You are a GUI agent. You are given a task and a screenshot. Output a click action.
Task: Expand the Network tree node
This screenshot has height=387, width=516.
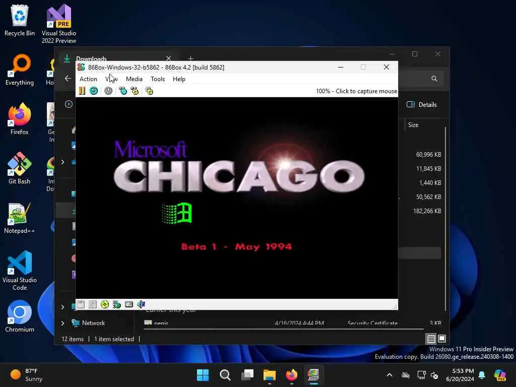(x=62, y=323)
